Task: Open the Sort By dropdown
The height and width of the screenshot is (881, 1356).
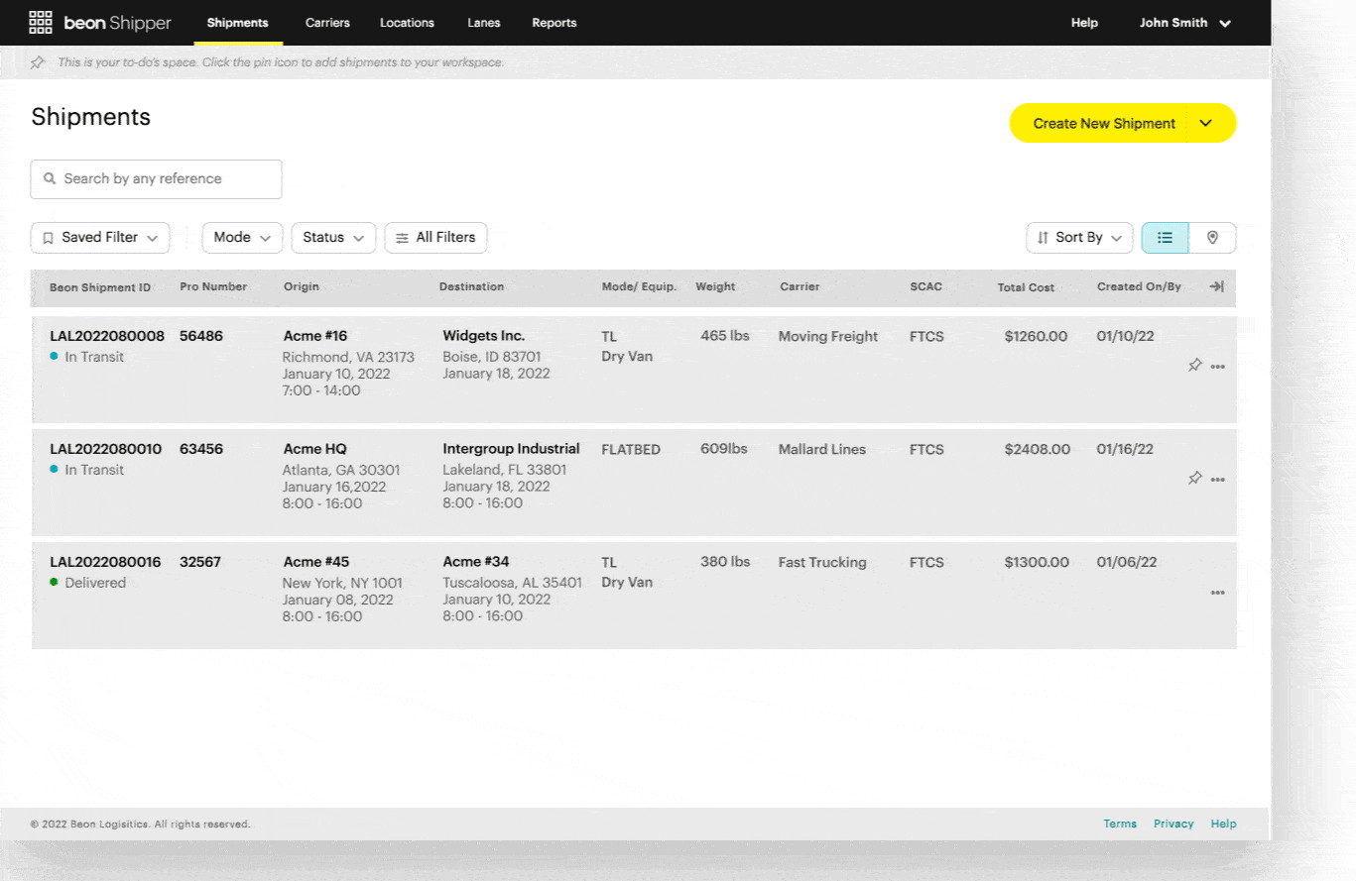Action: [x=1079, y=238]
